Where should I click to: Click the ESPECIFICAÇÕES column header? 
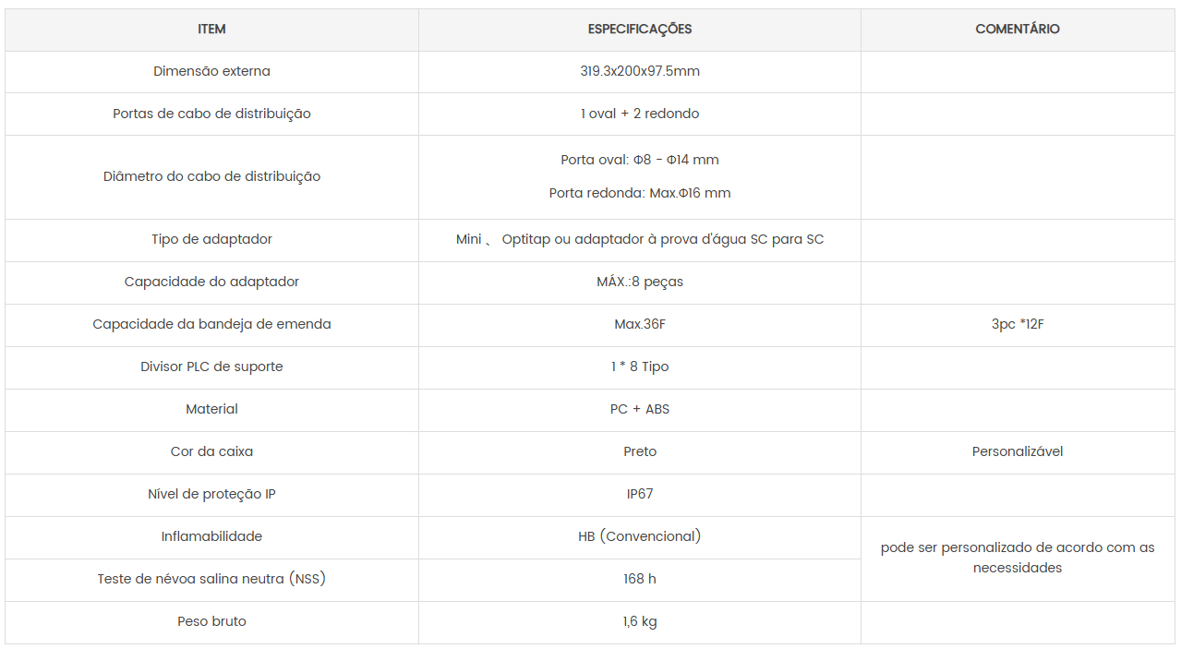(x=640, y=30)
